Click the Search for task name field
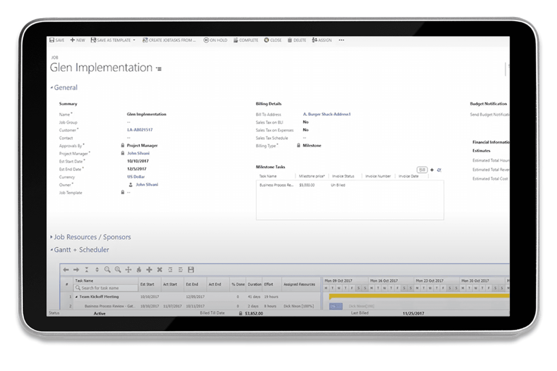557x371 pixels. [x=106, y=288]
